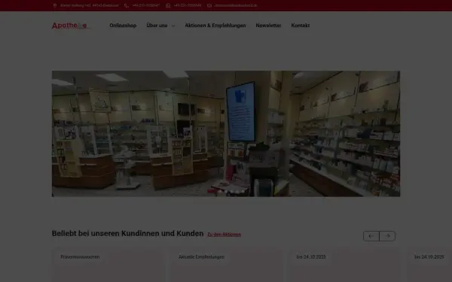Viewport: 452px width, 282px height.
Task: Click the phone number next to the handset icon
Action: coord(146,5)
